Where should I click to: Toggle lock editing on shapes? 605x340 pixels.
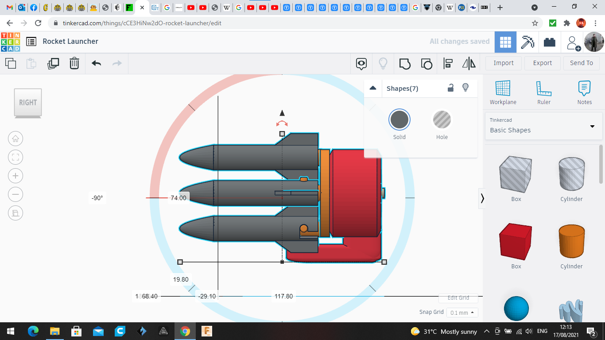[x=450, y=88]
